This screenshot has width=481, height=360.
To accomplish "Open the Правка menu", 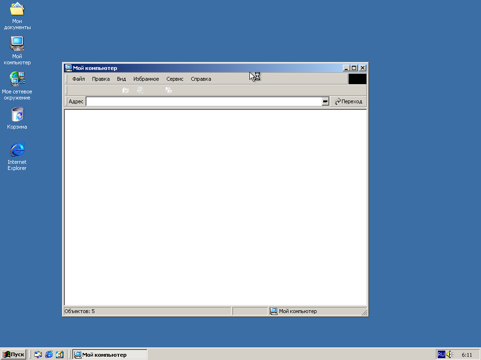I will (101, 79).
